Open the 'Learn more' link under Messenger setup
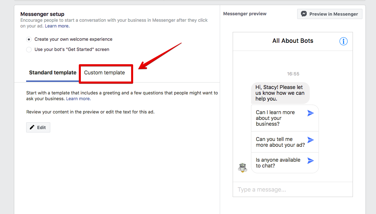The height and width of the screenshot is (214, 376). point(57,26)
